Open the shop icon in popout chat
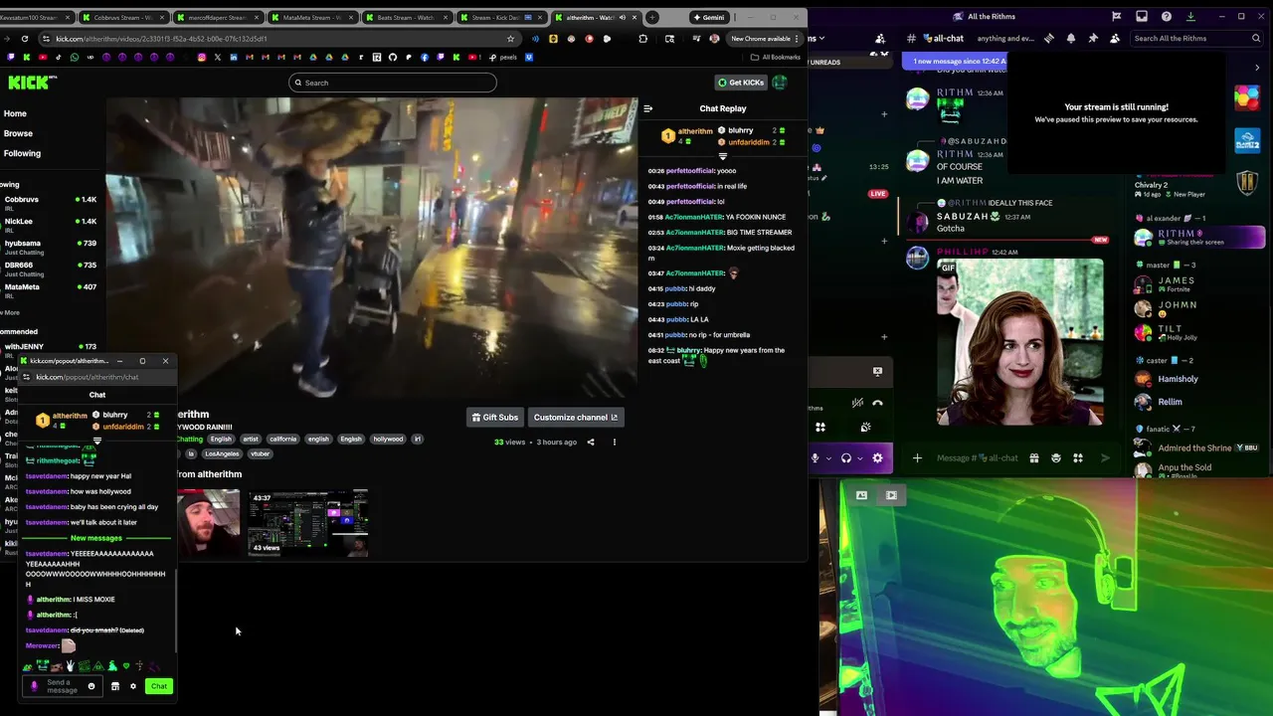1273x716 pixels. pyautogui.click(x=114, y=686)
